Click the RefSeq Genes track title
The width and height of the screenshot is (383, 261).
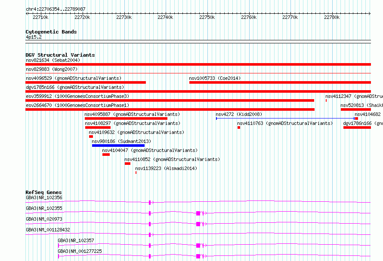[44, 192]
